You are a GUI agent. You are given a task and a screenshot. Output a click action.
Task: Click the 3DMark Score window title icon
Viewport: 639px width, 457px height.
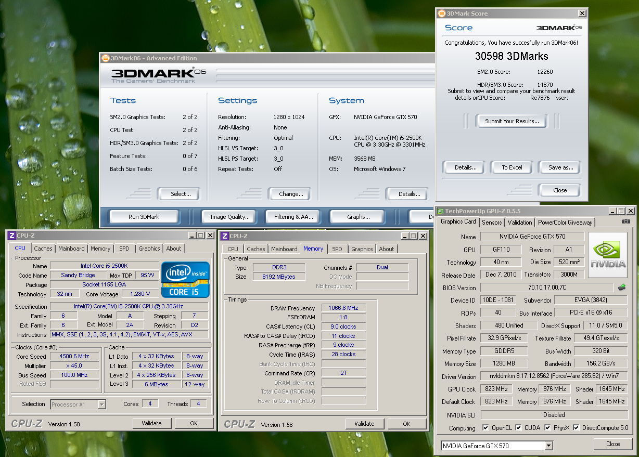(441, 14)
